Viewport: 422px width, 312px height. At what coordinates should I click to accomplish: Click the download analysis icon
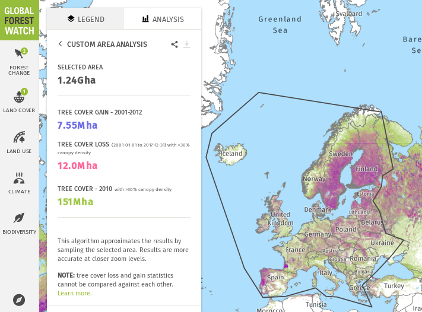(x=186, y=44)
